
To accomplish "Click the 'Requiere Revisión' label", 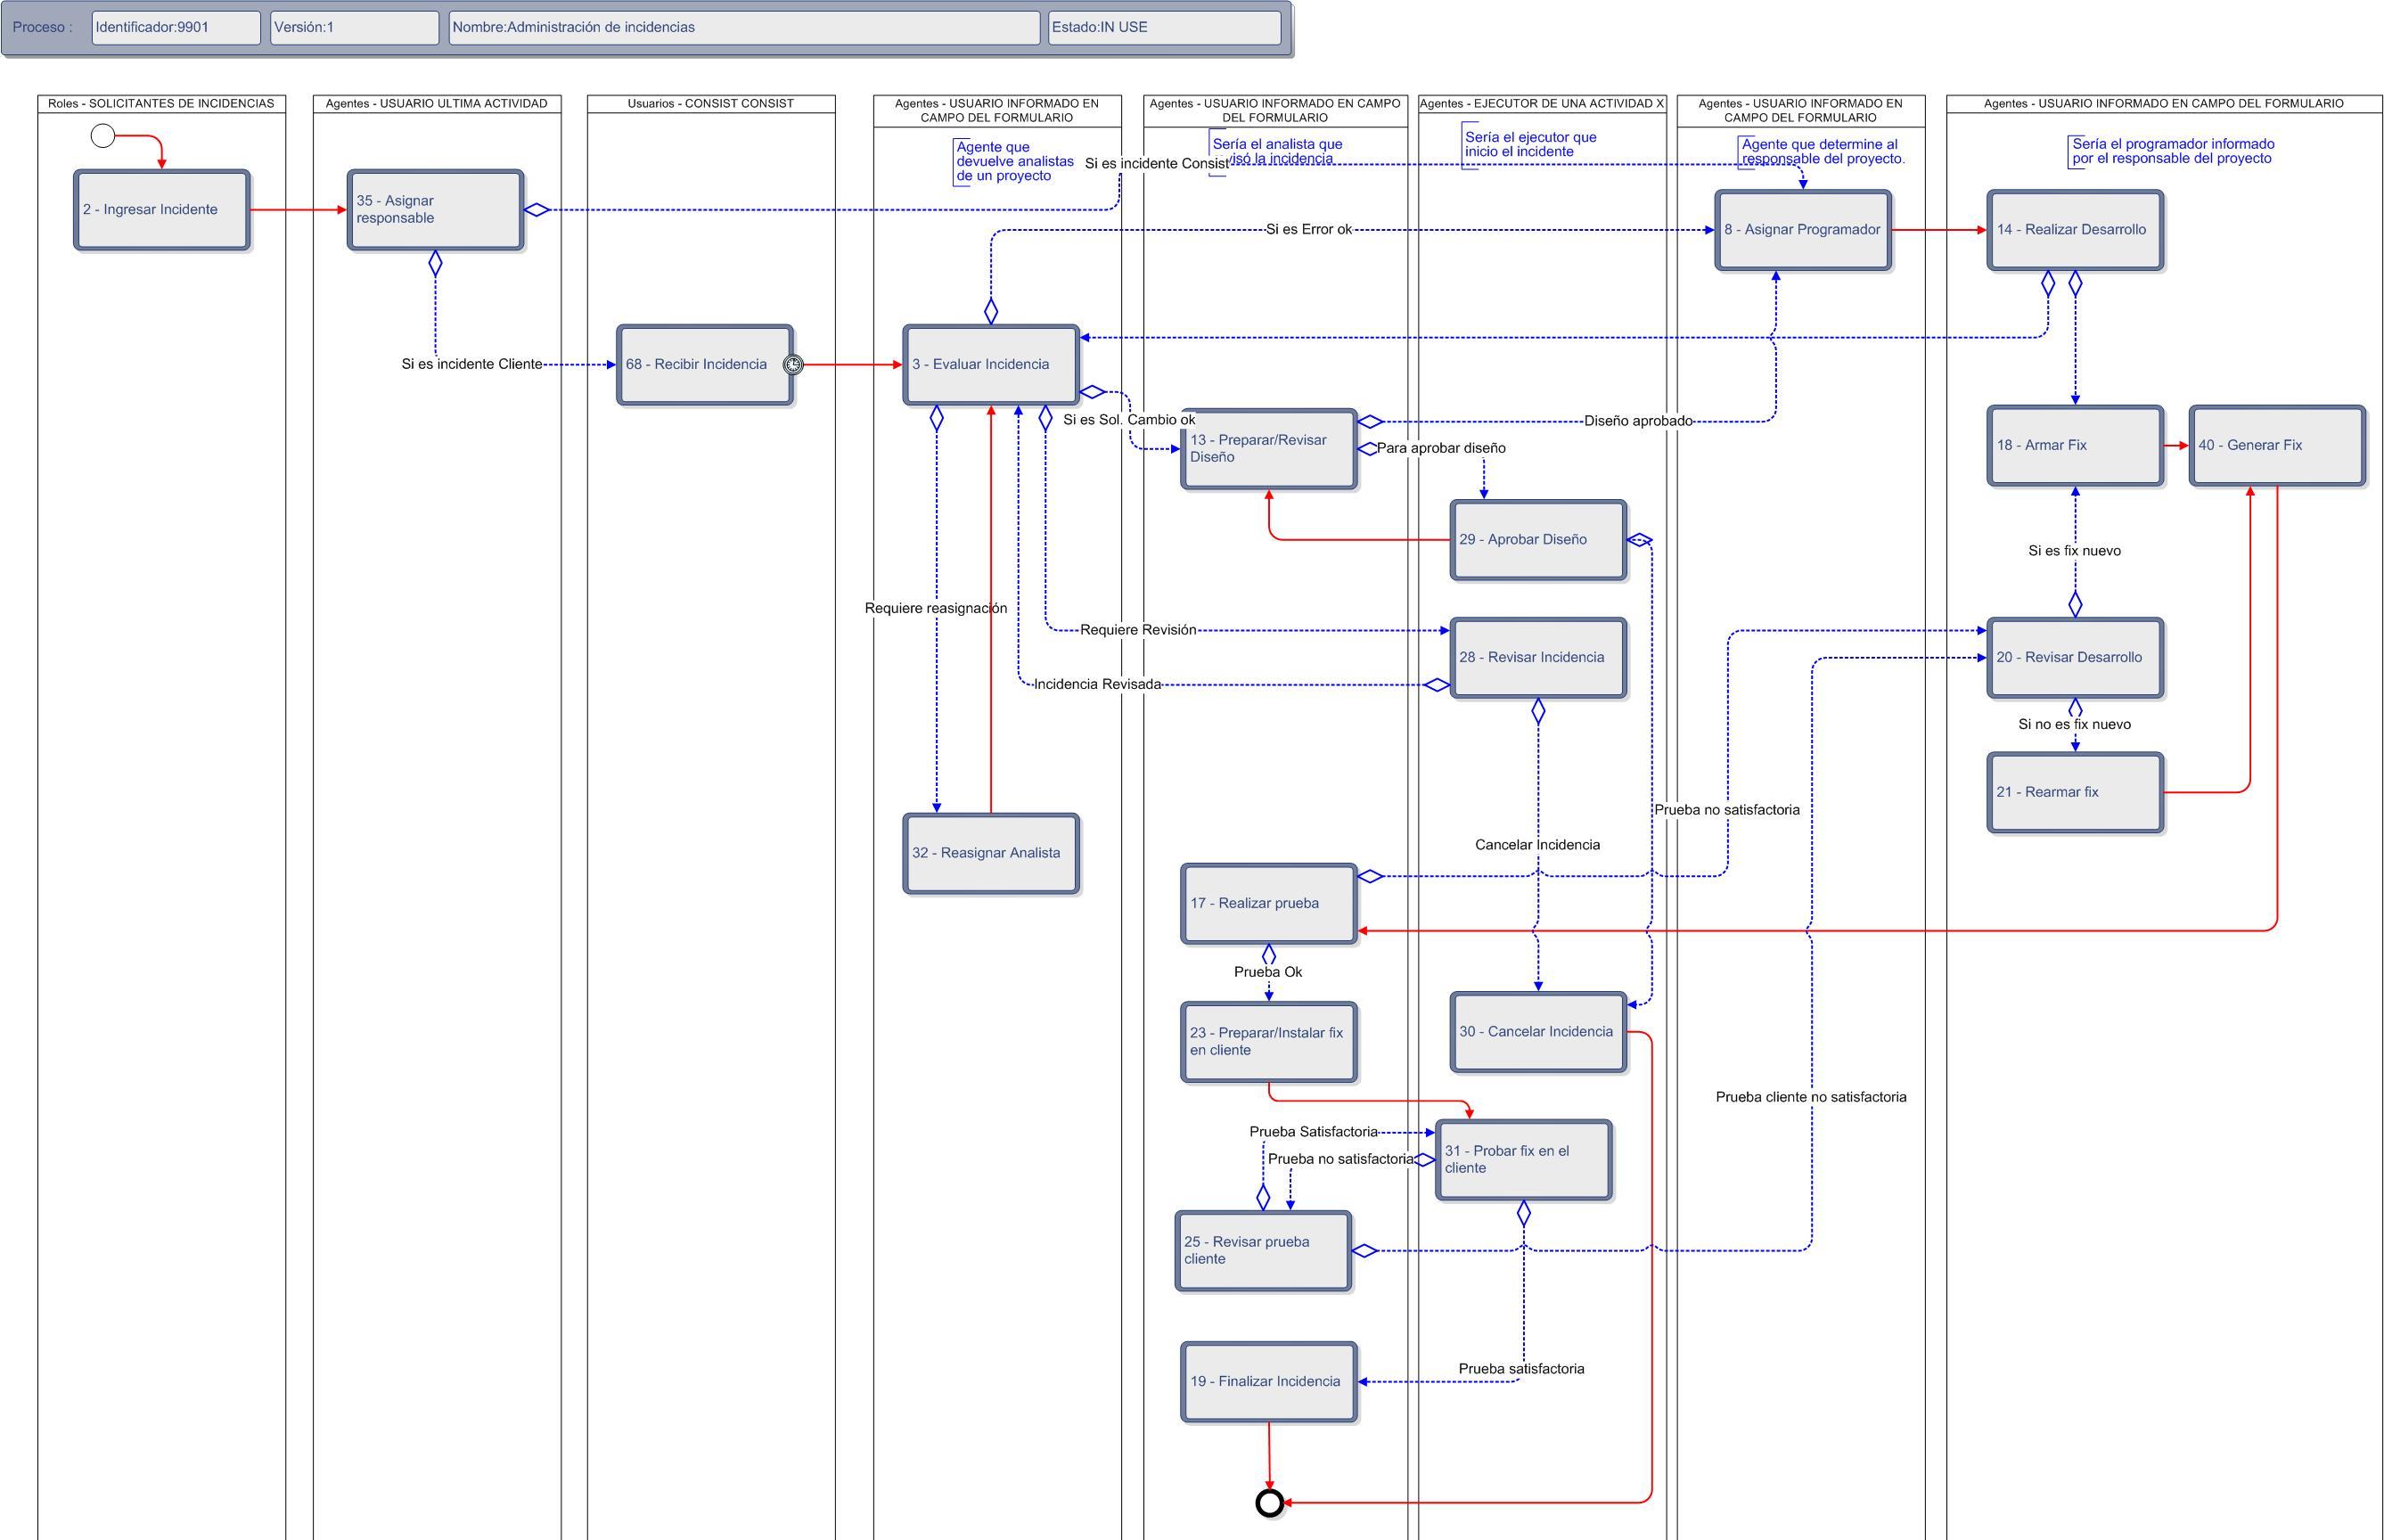I will click(1138, 630).
